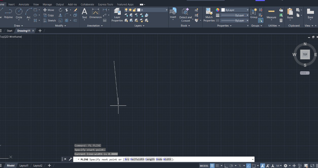
Task: Open the Annotate ribbon tab
Action: pos(24,4)
